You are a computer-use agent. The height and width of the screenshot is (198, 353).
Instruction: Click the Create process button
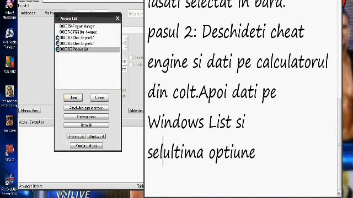[x=86, y=117]
